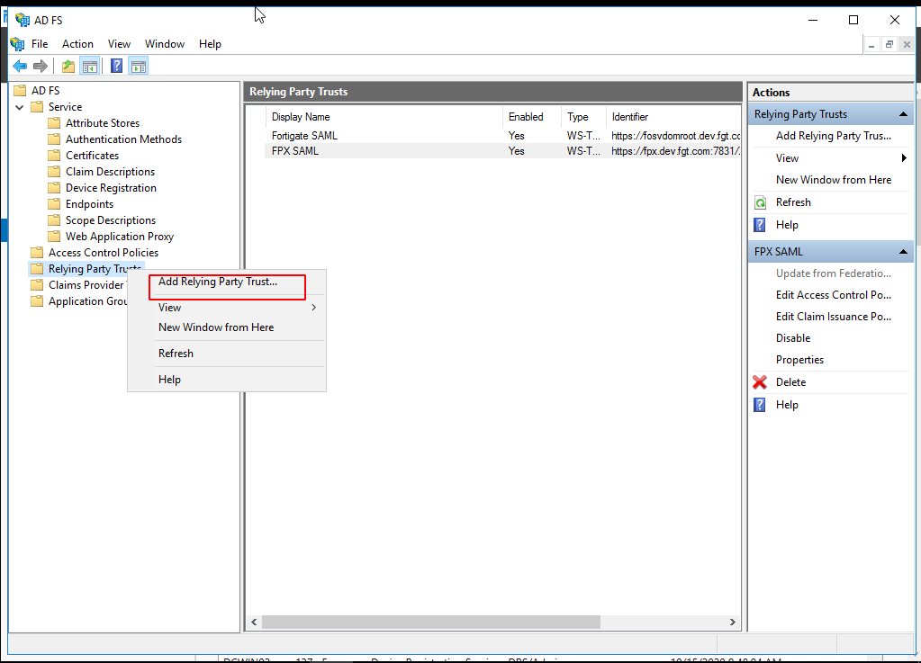
Task: Sort by Identifier column header
Action: (673, 117)
